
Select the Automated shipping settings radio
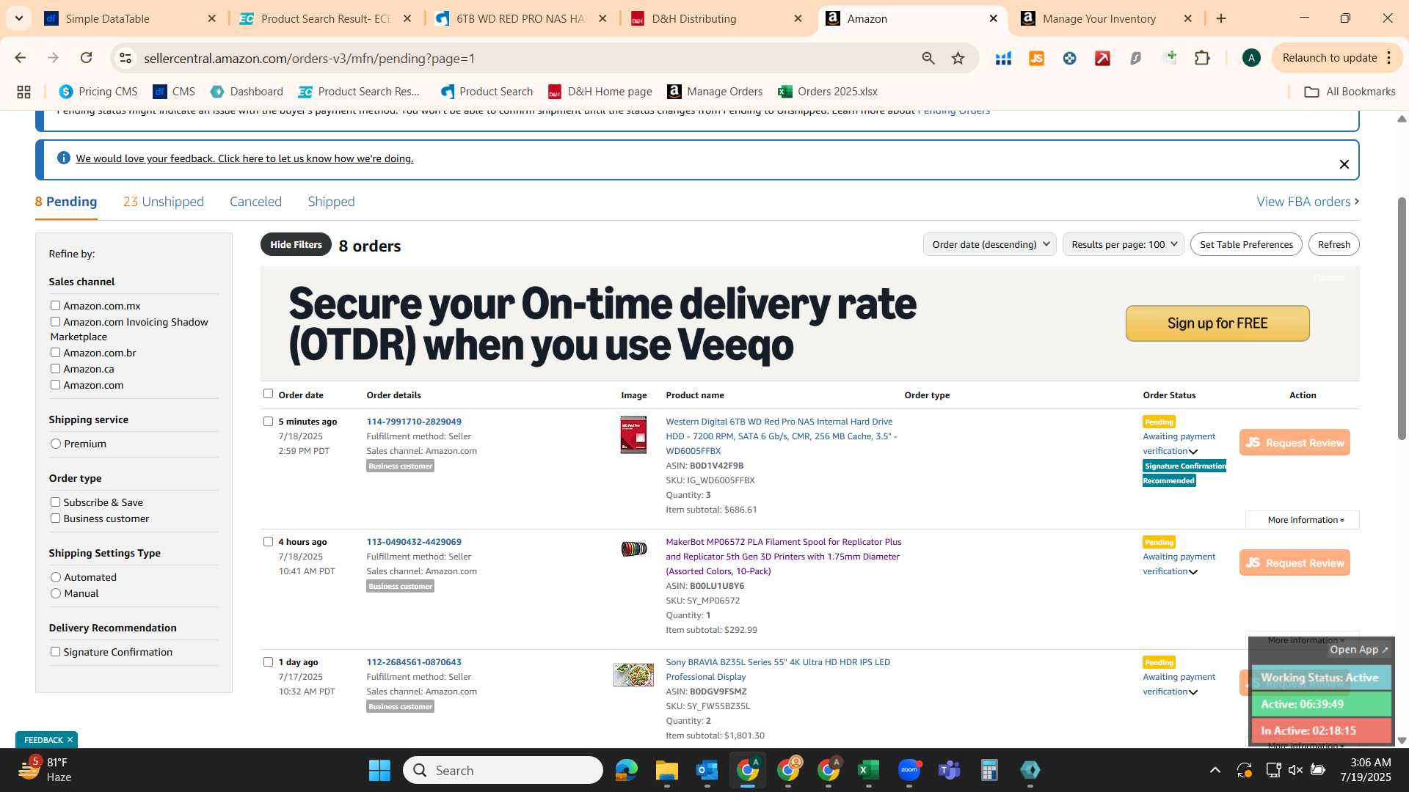56,577
